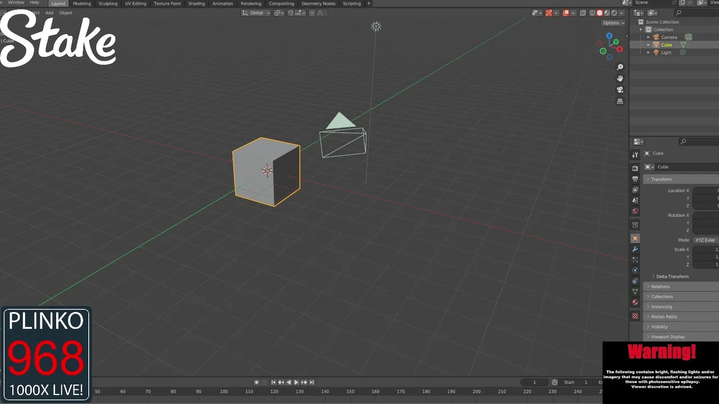
Task: Open the rotation Mode XYZ Euler dropdown
Action: [x=706, y=240]
